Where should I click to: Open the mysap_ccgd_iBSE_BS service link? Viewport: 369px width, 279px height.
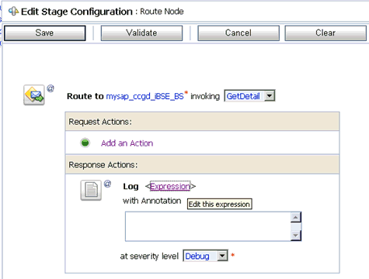145,96
